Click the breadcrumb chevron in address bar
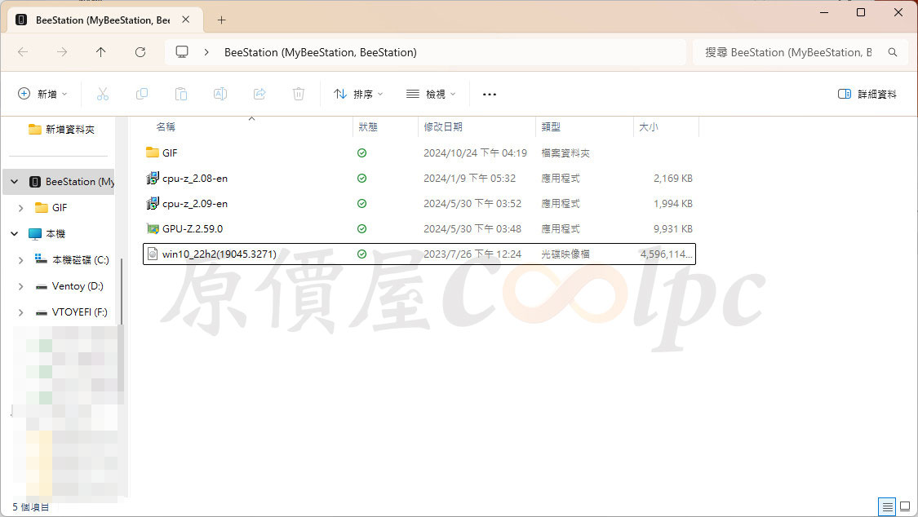The height and width of the screenshot is (517, 918). click(x=206, y=52)
